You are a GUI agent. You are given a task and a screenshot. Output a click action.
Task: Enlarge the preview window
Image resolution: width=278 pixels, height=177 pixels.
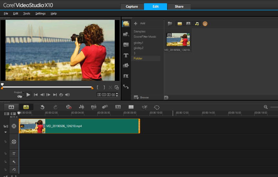(117, 87)
